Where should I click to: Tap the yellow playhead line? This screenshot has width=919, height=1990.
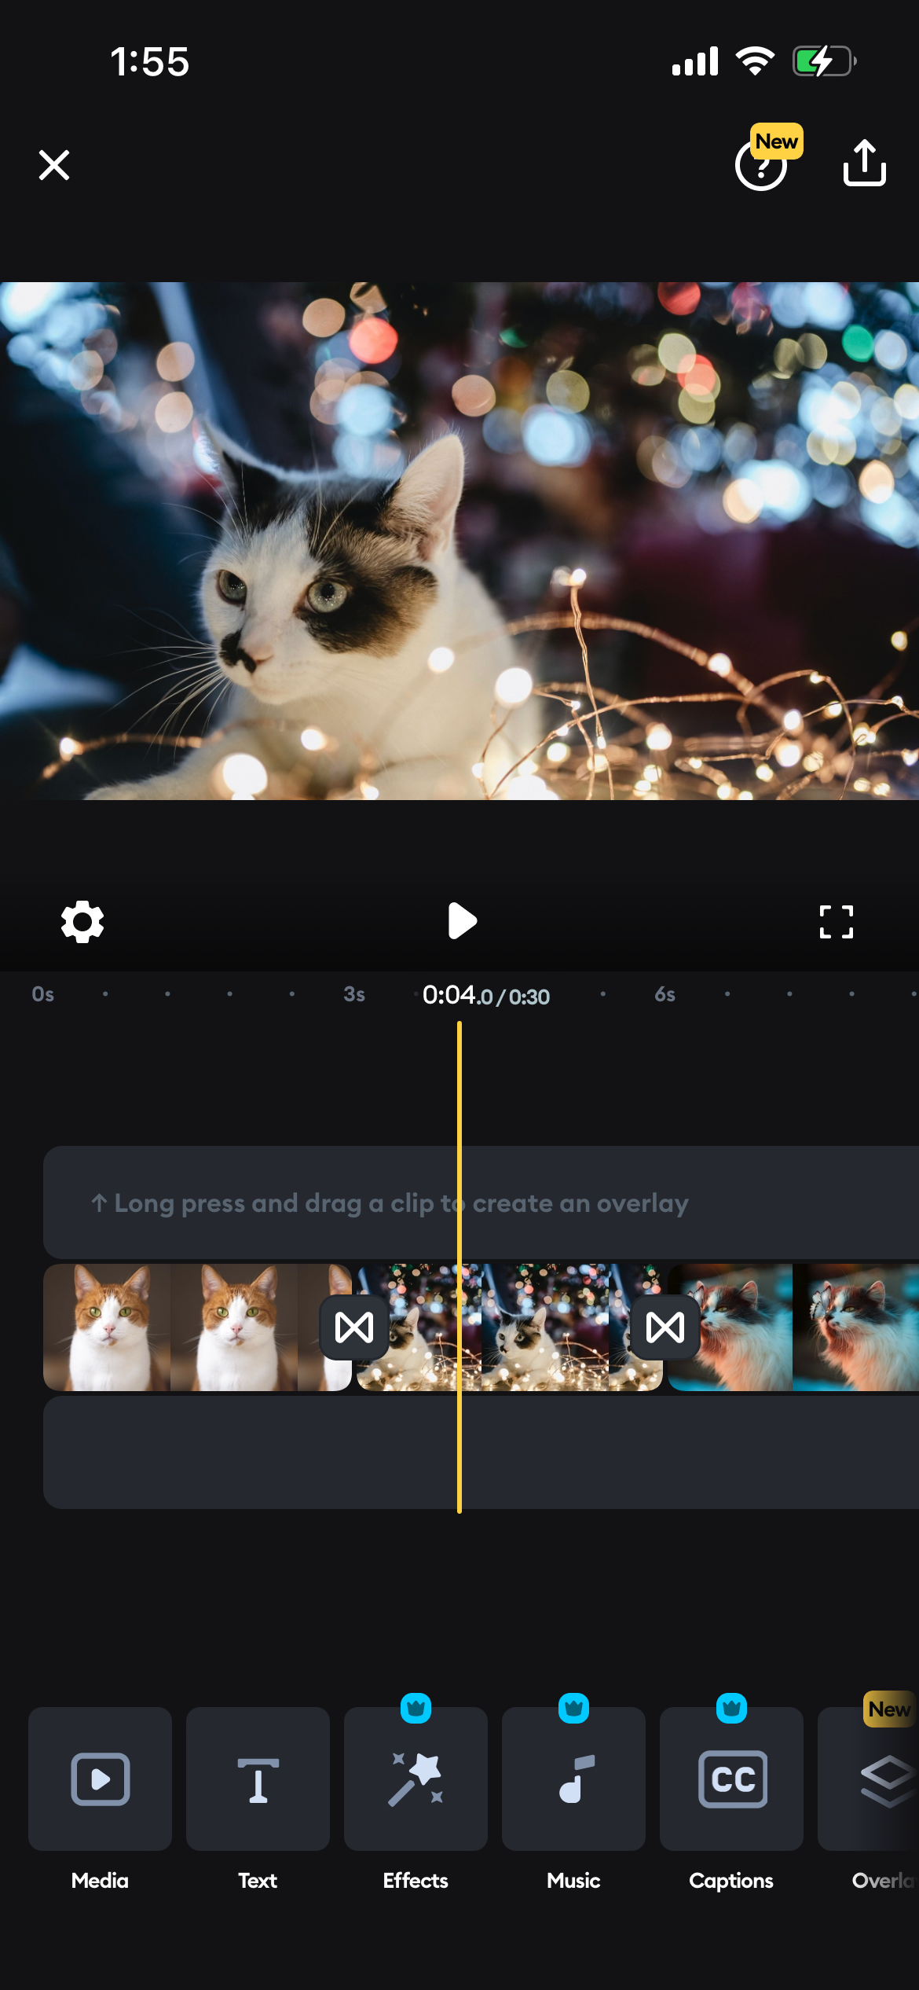(459, 1267)
